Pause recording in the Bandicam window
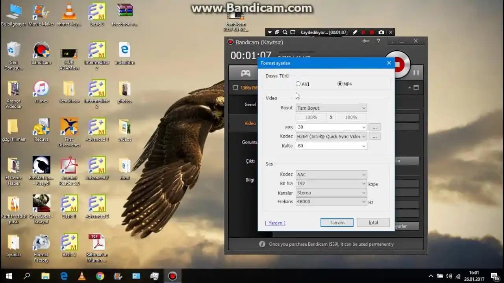504x283 pixels. click(x=416, y=73)
